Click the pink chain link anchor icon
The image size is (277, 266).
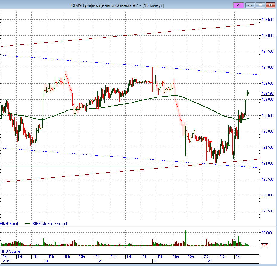(x=238, y=5)
